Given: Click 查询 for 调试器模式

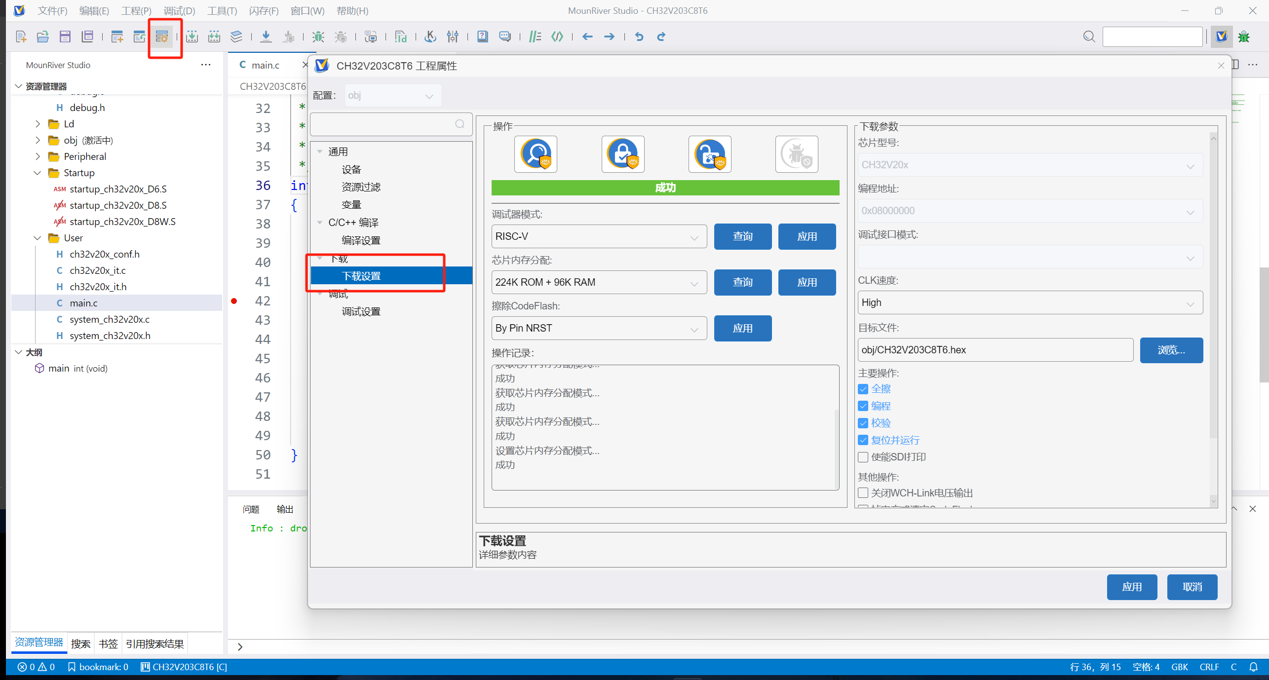Looking at the screenshot, I should pyautogui.click(x=743, y=236).
